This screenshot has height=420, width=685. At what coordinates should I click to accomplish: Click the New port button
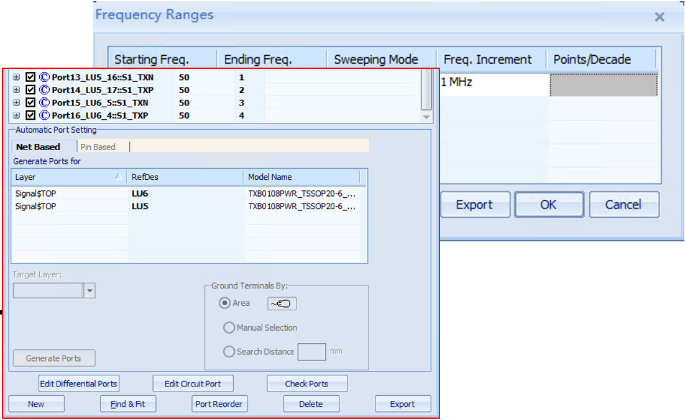point(36,404)
